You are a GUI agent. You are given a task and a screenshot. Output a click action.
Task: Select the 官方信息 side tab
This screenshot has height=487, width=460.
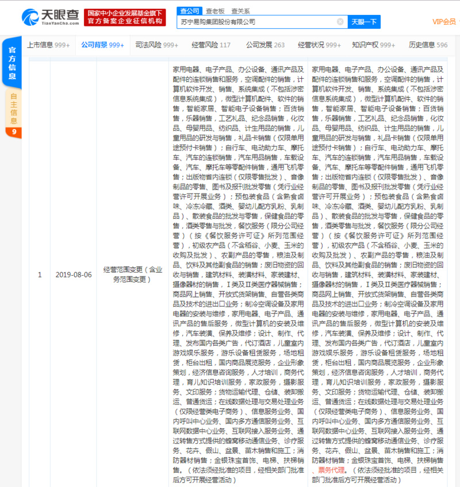tap(13, 64)
